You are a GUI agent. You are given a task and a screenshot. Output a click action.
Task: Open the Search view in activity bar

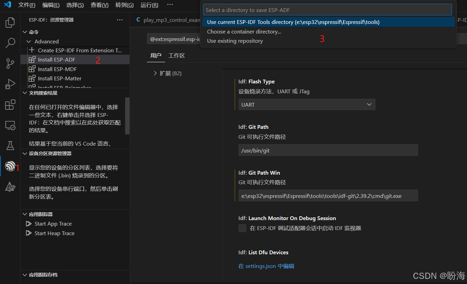point(10,43)
